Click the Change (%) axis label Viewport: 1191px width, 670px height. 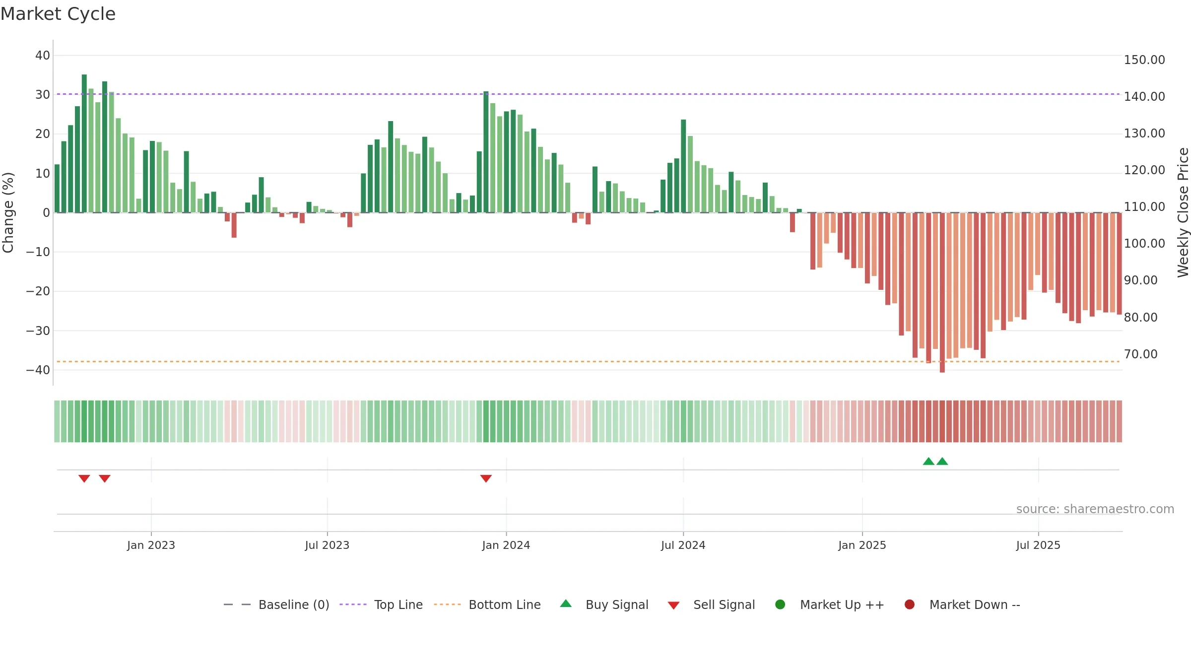[x=8, y=212]
